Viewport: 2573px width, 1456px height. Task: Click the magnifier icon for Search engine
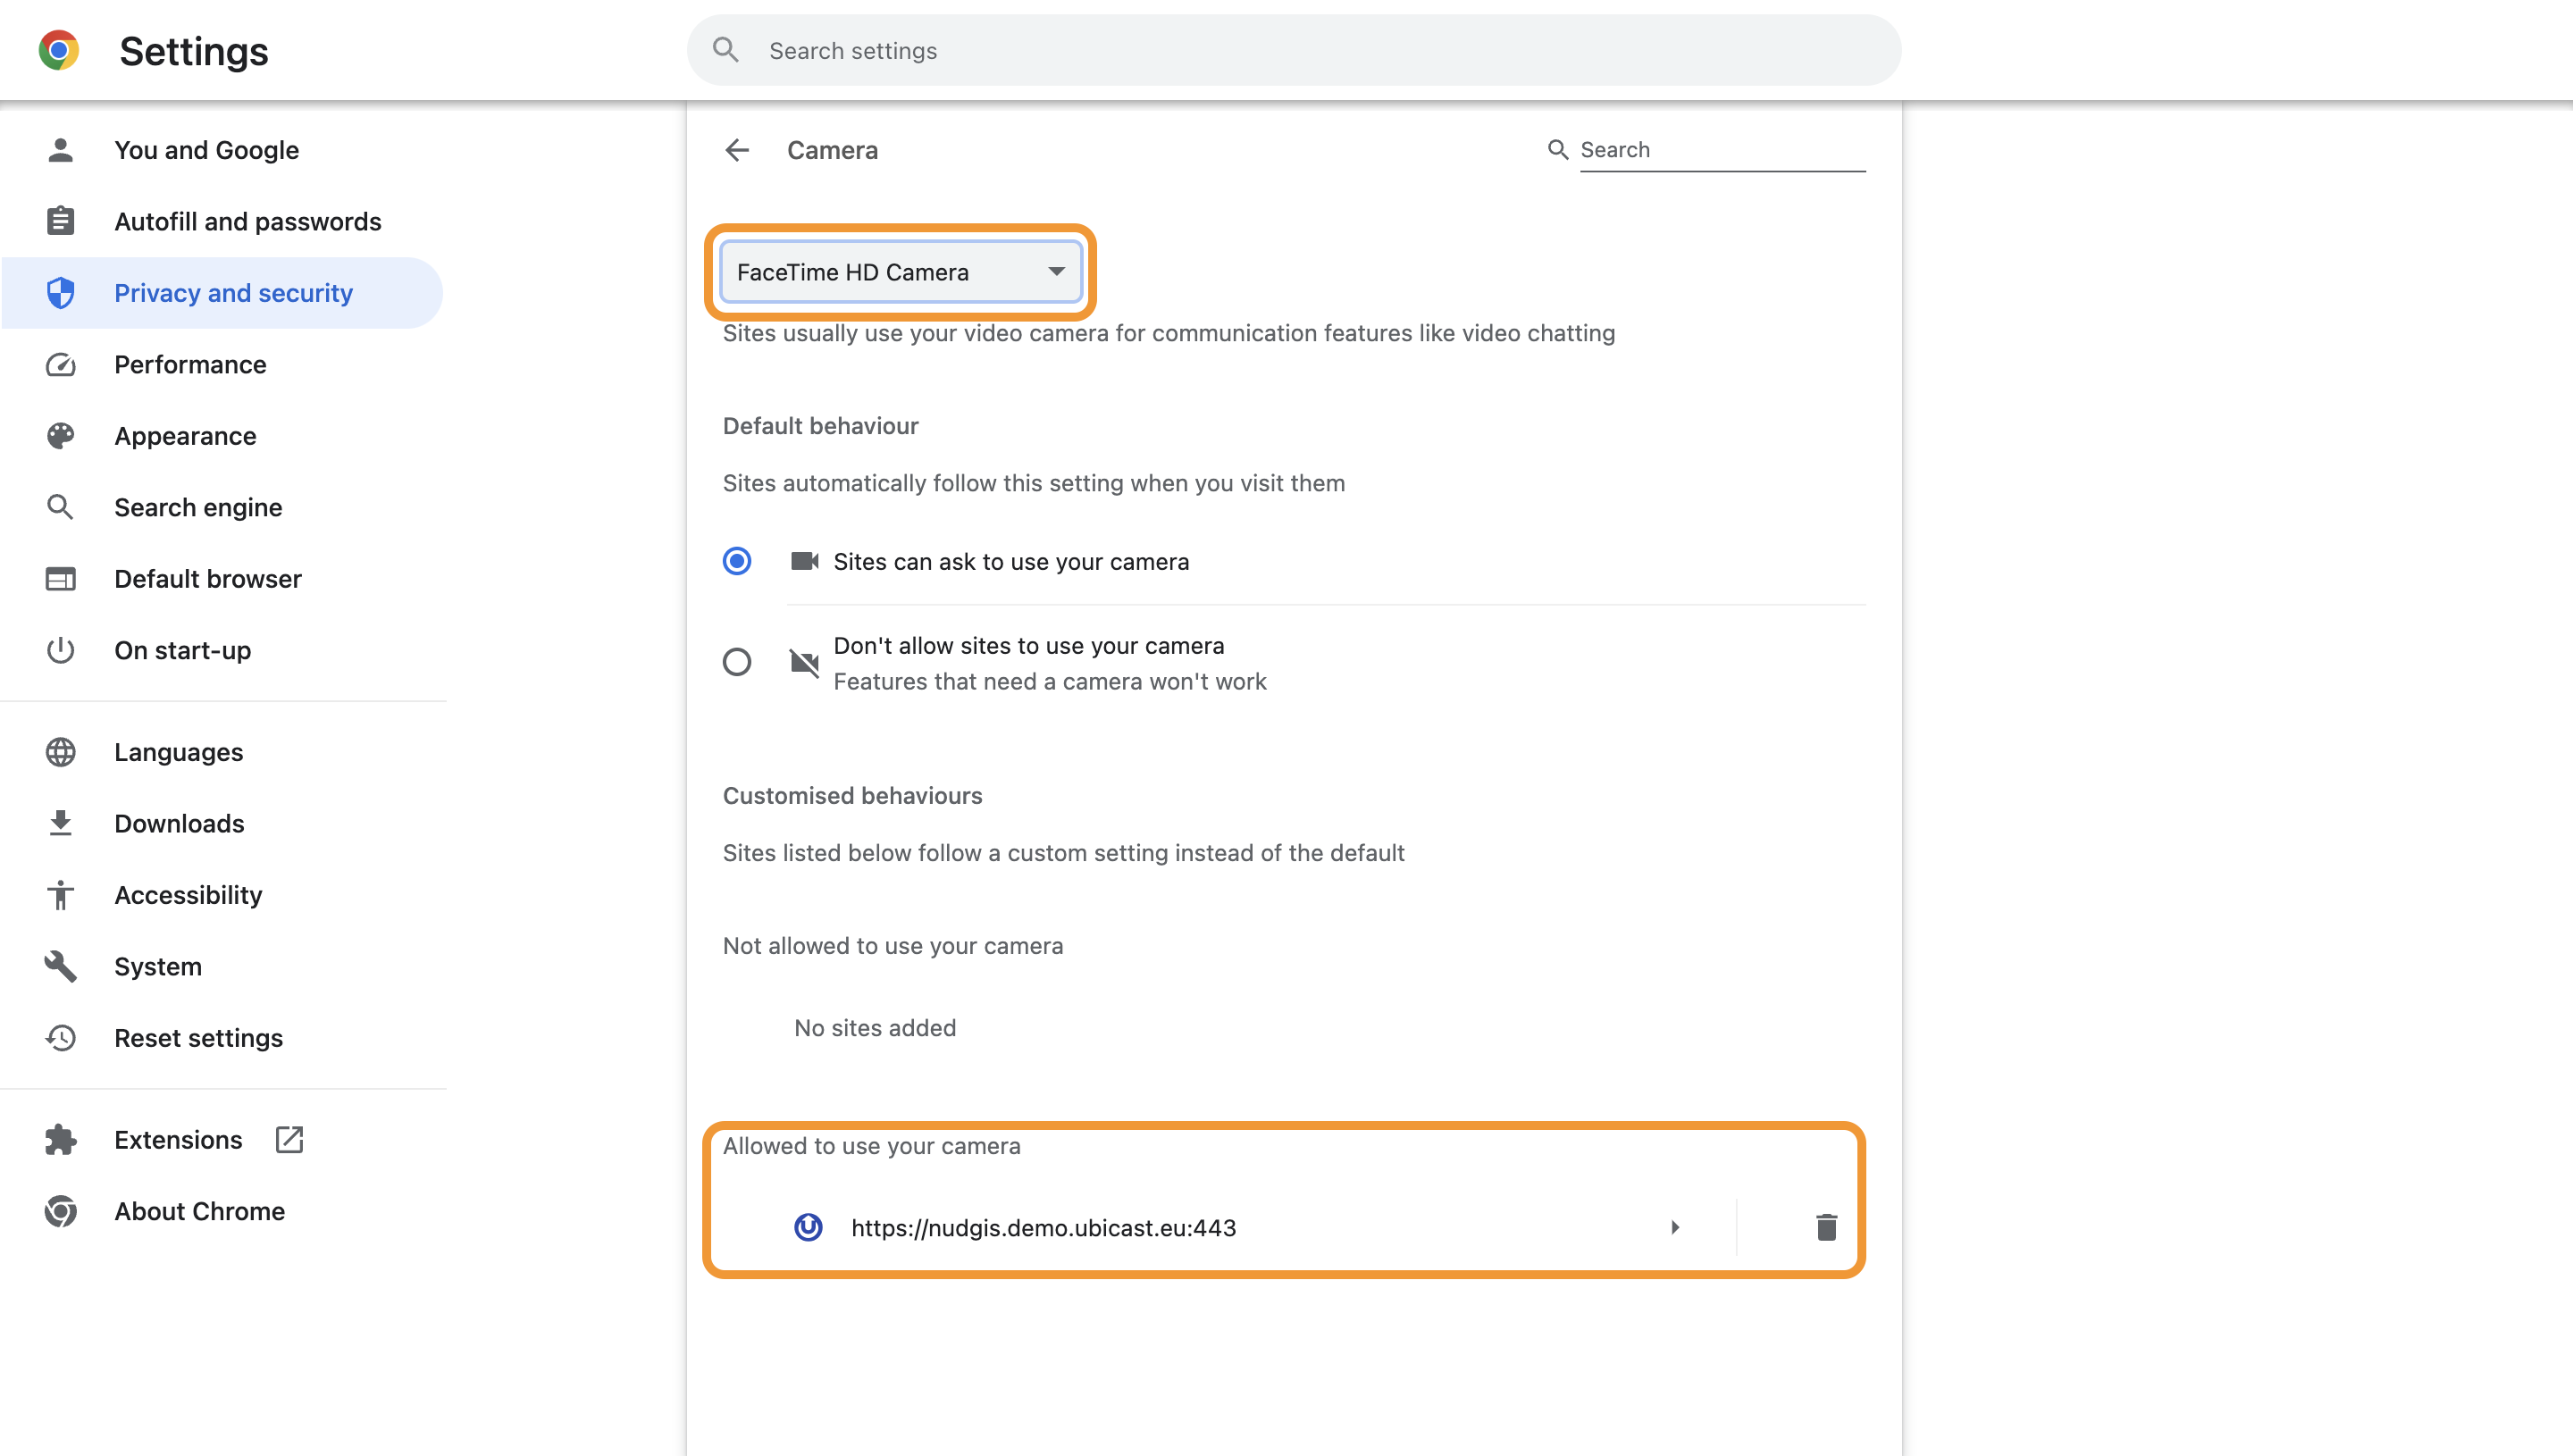pos(61,507)
